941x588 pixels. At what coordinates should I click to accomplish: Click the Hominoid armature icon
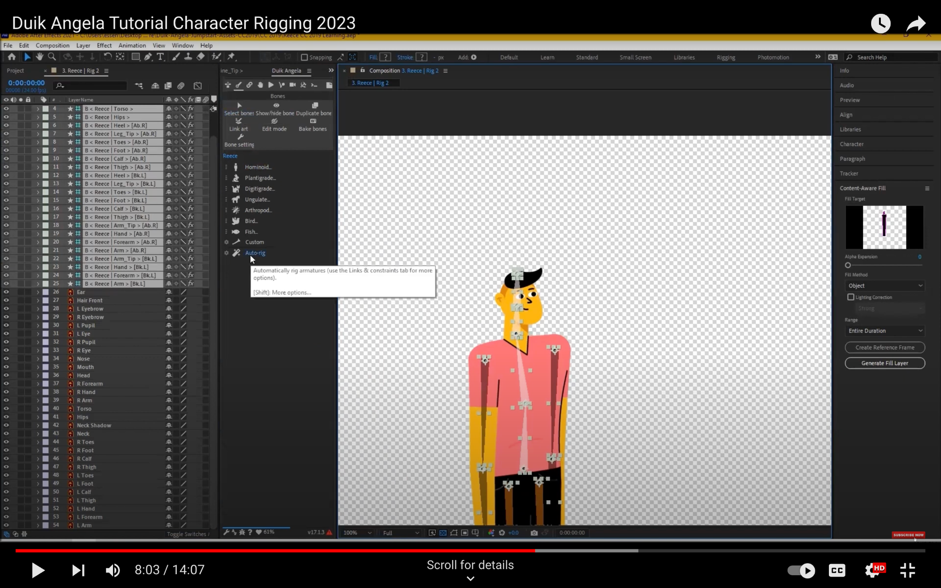(x=236, y=167)
